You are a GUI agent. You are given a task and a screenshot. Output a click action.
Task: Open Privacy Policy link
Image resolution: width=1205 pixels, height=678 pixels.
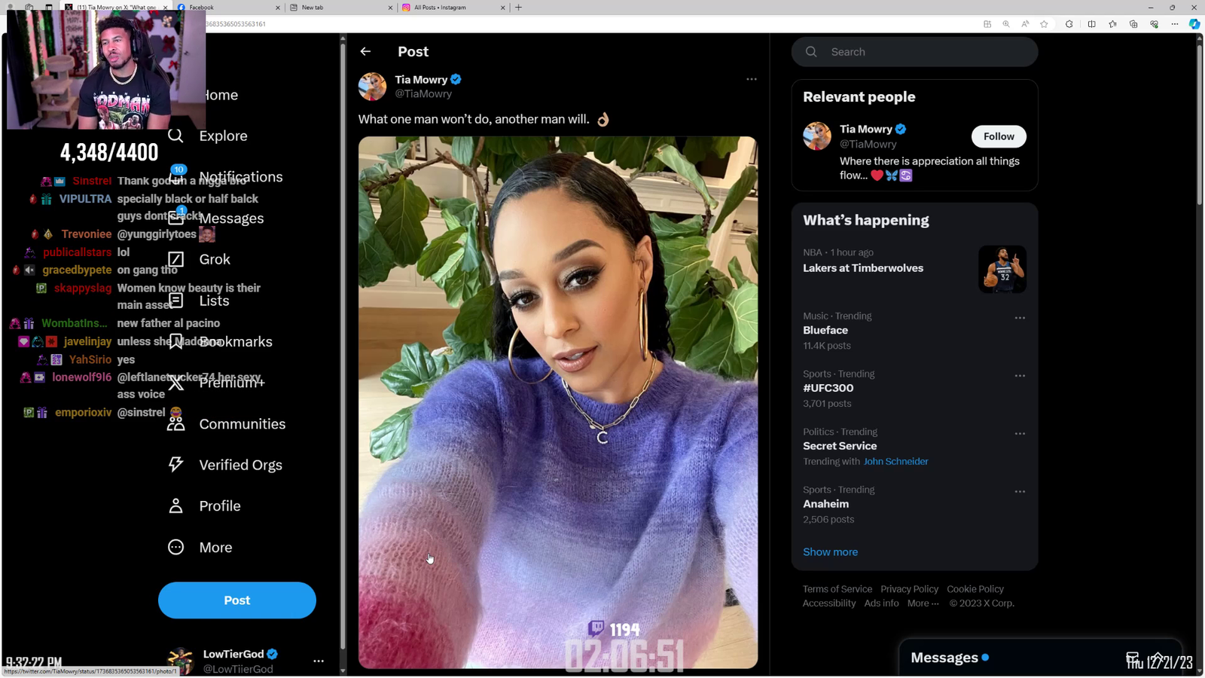click(x=910, y=589)
